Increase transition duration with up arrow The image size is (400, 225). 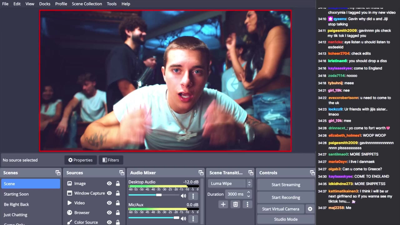[248, 192]
